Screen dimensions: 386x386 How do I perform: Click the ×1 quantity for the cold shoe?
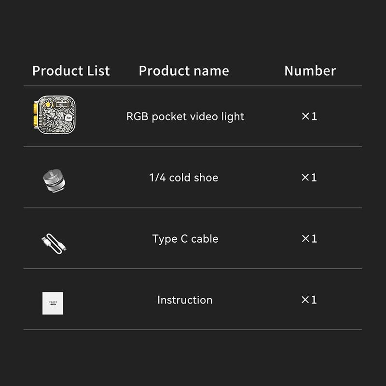tap(309, 178)
